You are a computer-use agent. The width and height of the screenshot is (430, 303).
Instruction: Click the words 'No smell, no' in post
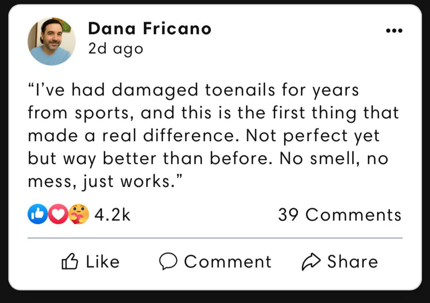[x=333, y=159]
